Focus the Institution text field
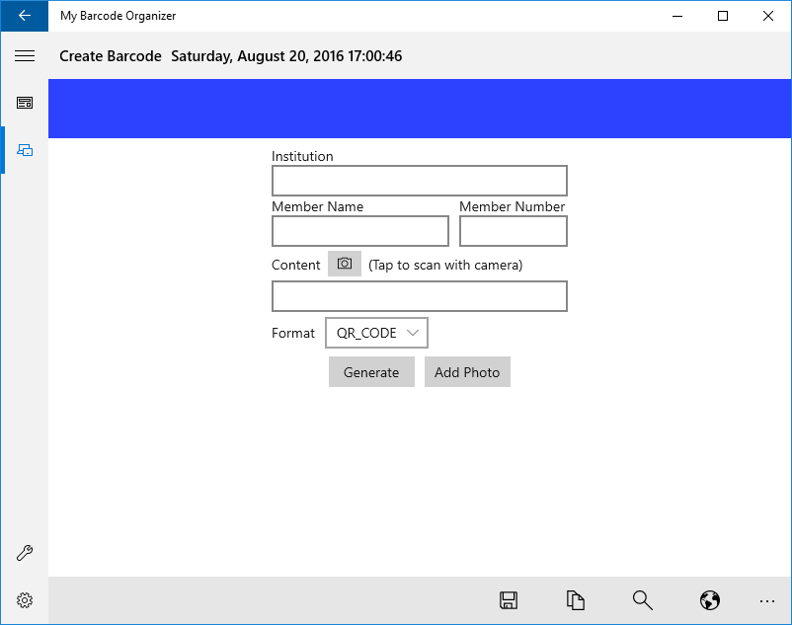The width and height of the screenshot is (792, 625). [x=419, y=181]
